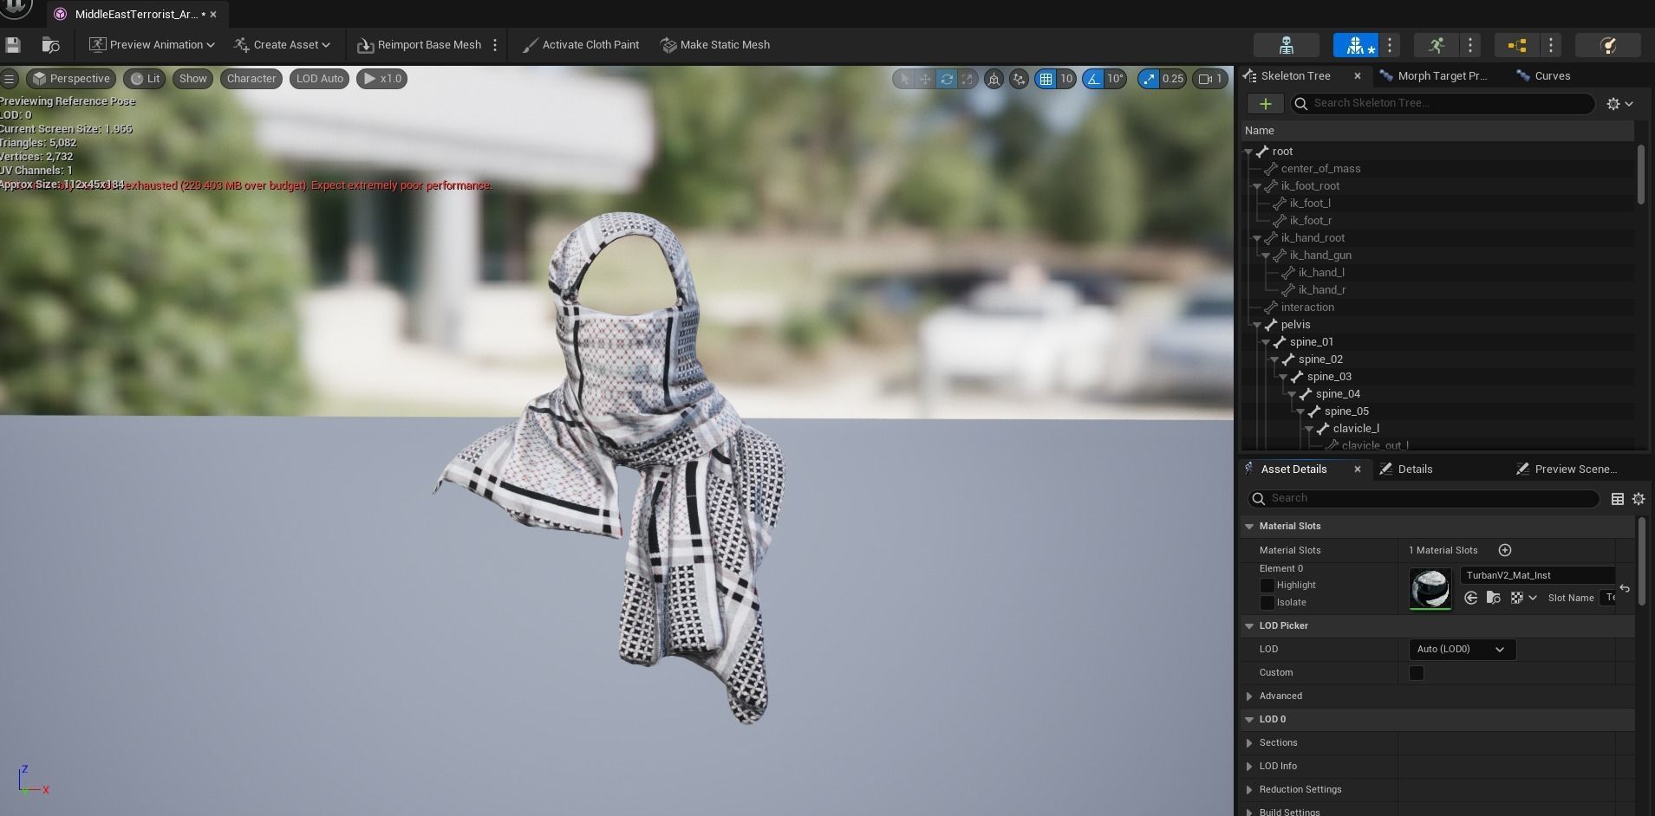This screenshot has height=816, width=1655.
Task: Click Activate Cloth Paint button
Action: point(581,45)
